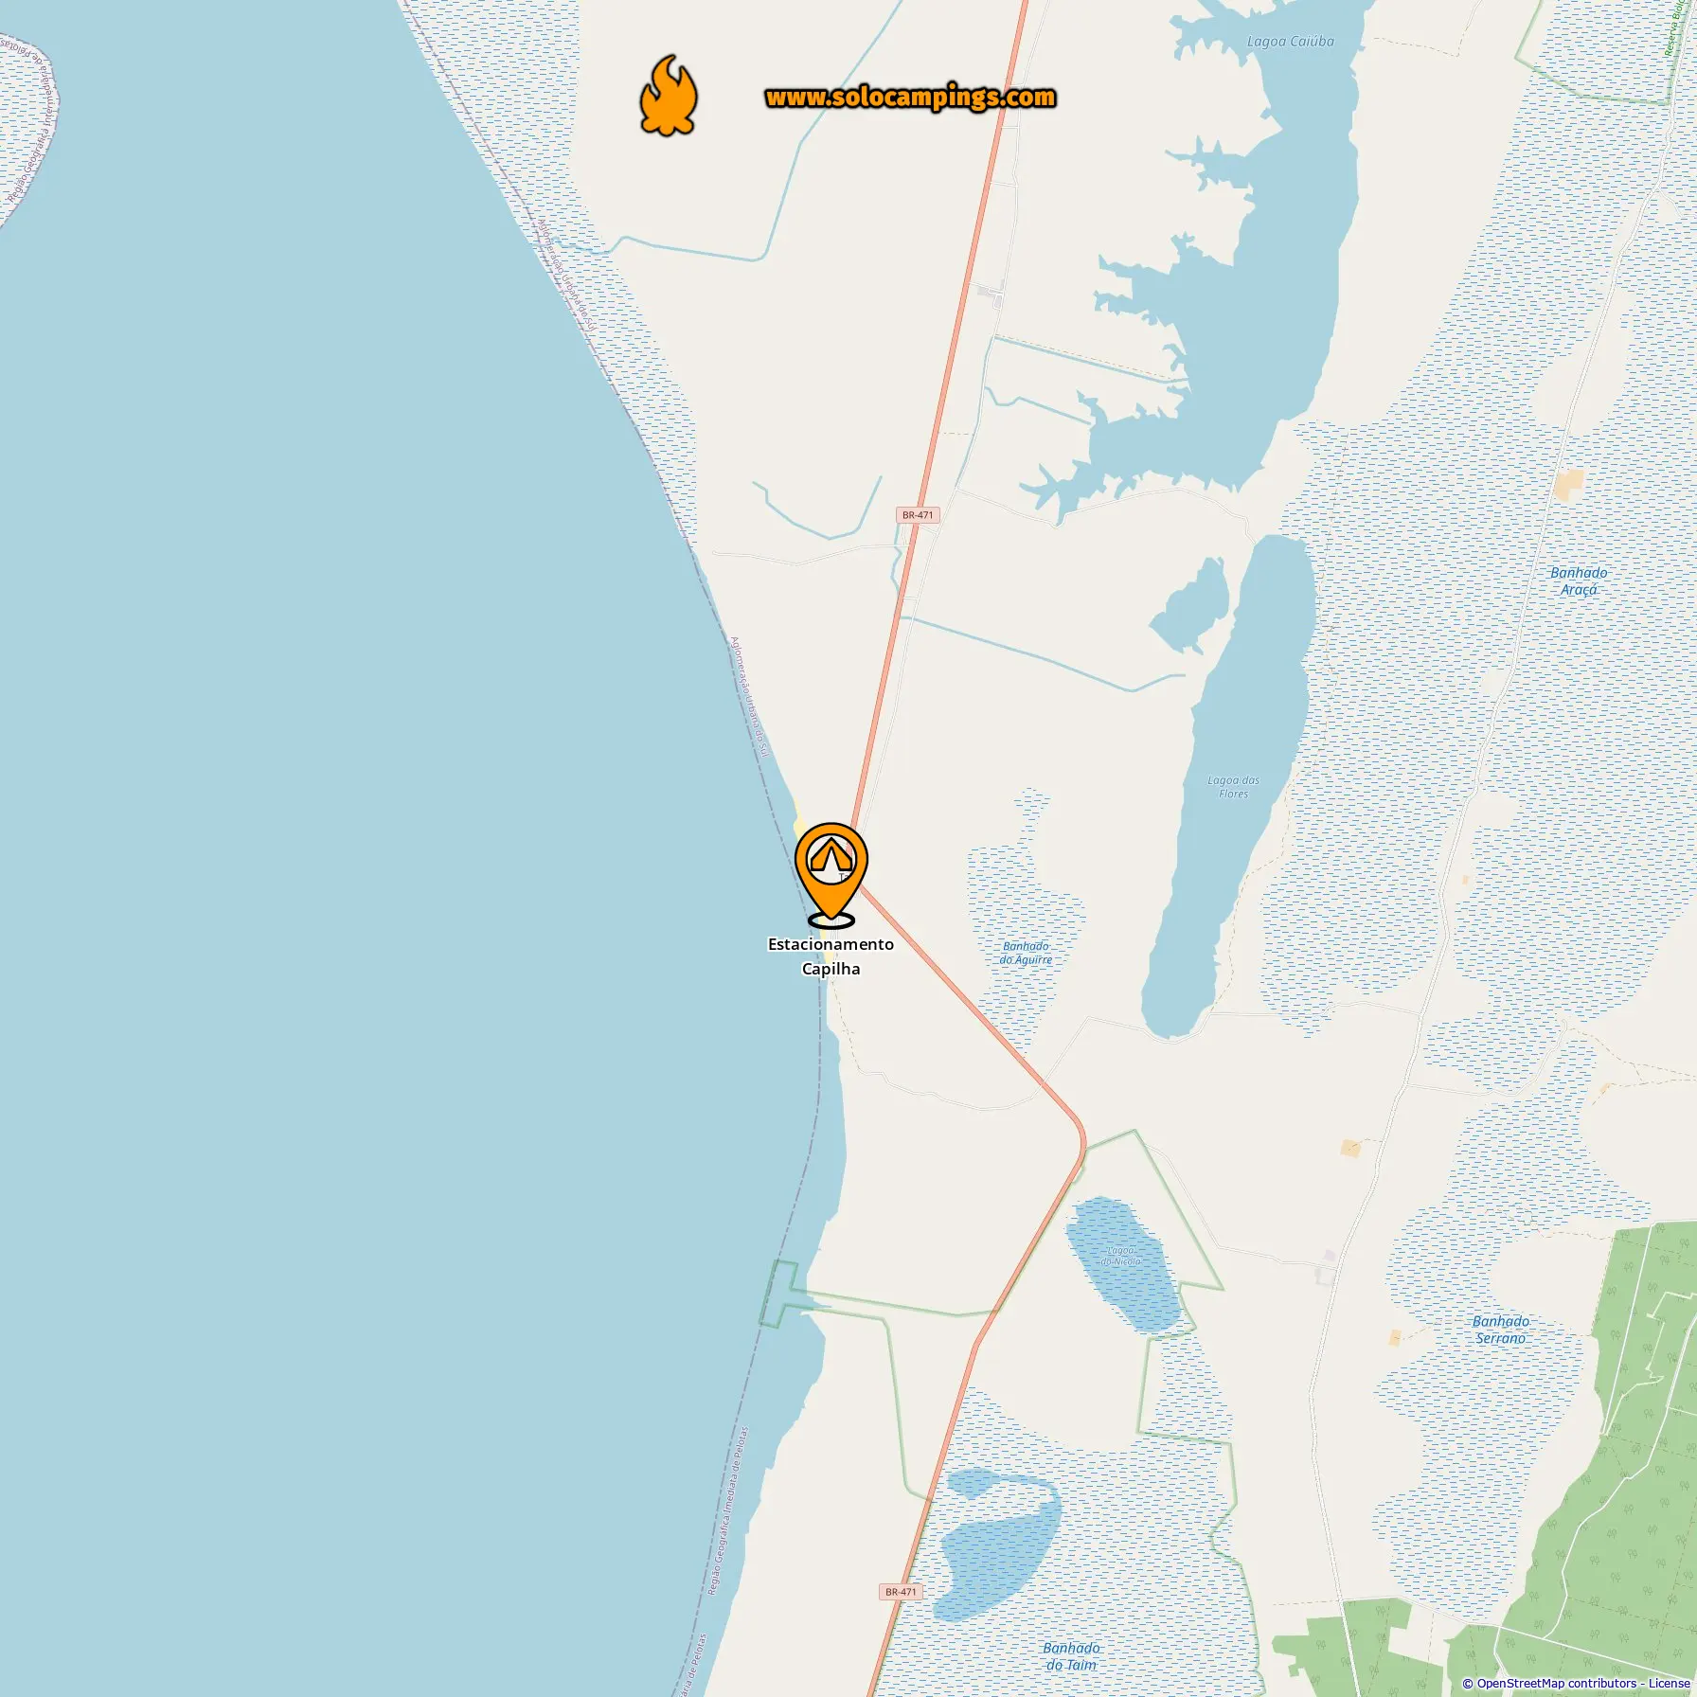Click the Banhado do Taim label
1697x1697 pixels.
[1071, 1656]
